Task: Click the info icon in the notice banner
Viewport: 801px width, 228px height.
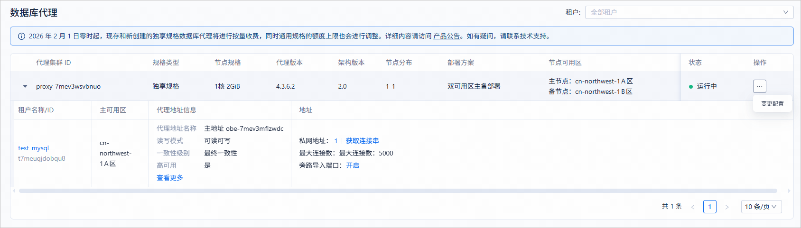Action: [x=21, y=36]
